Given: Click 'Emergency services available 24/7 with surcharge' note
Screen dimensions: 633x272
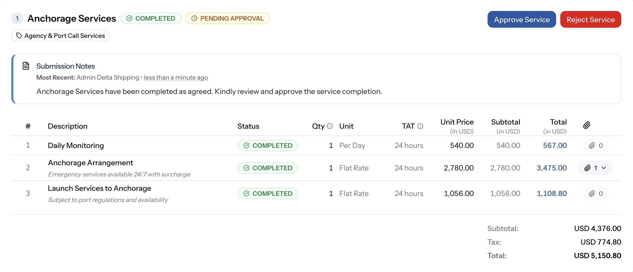Looking at the screenshot, I should (x=119, y=174).
